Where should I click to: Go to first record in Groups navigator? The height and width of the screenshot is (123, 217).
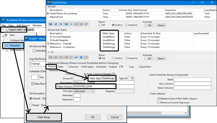pos(51,24)
